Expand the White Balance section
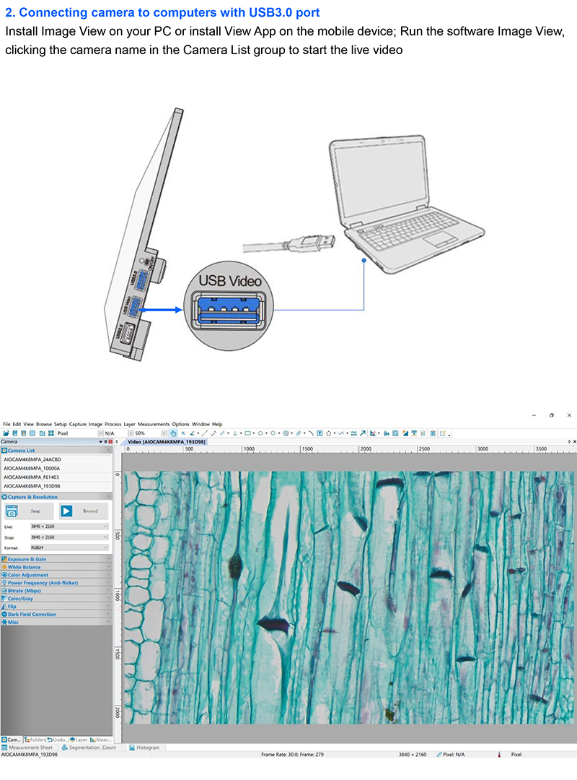 (25, 567)
